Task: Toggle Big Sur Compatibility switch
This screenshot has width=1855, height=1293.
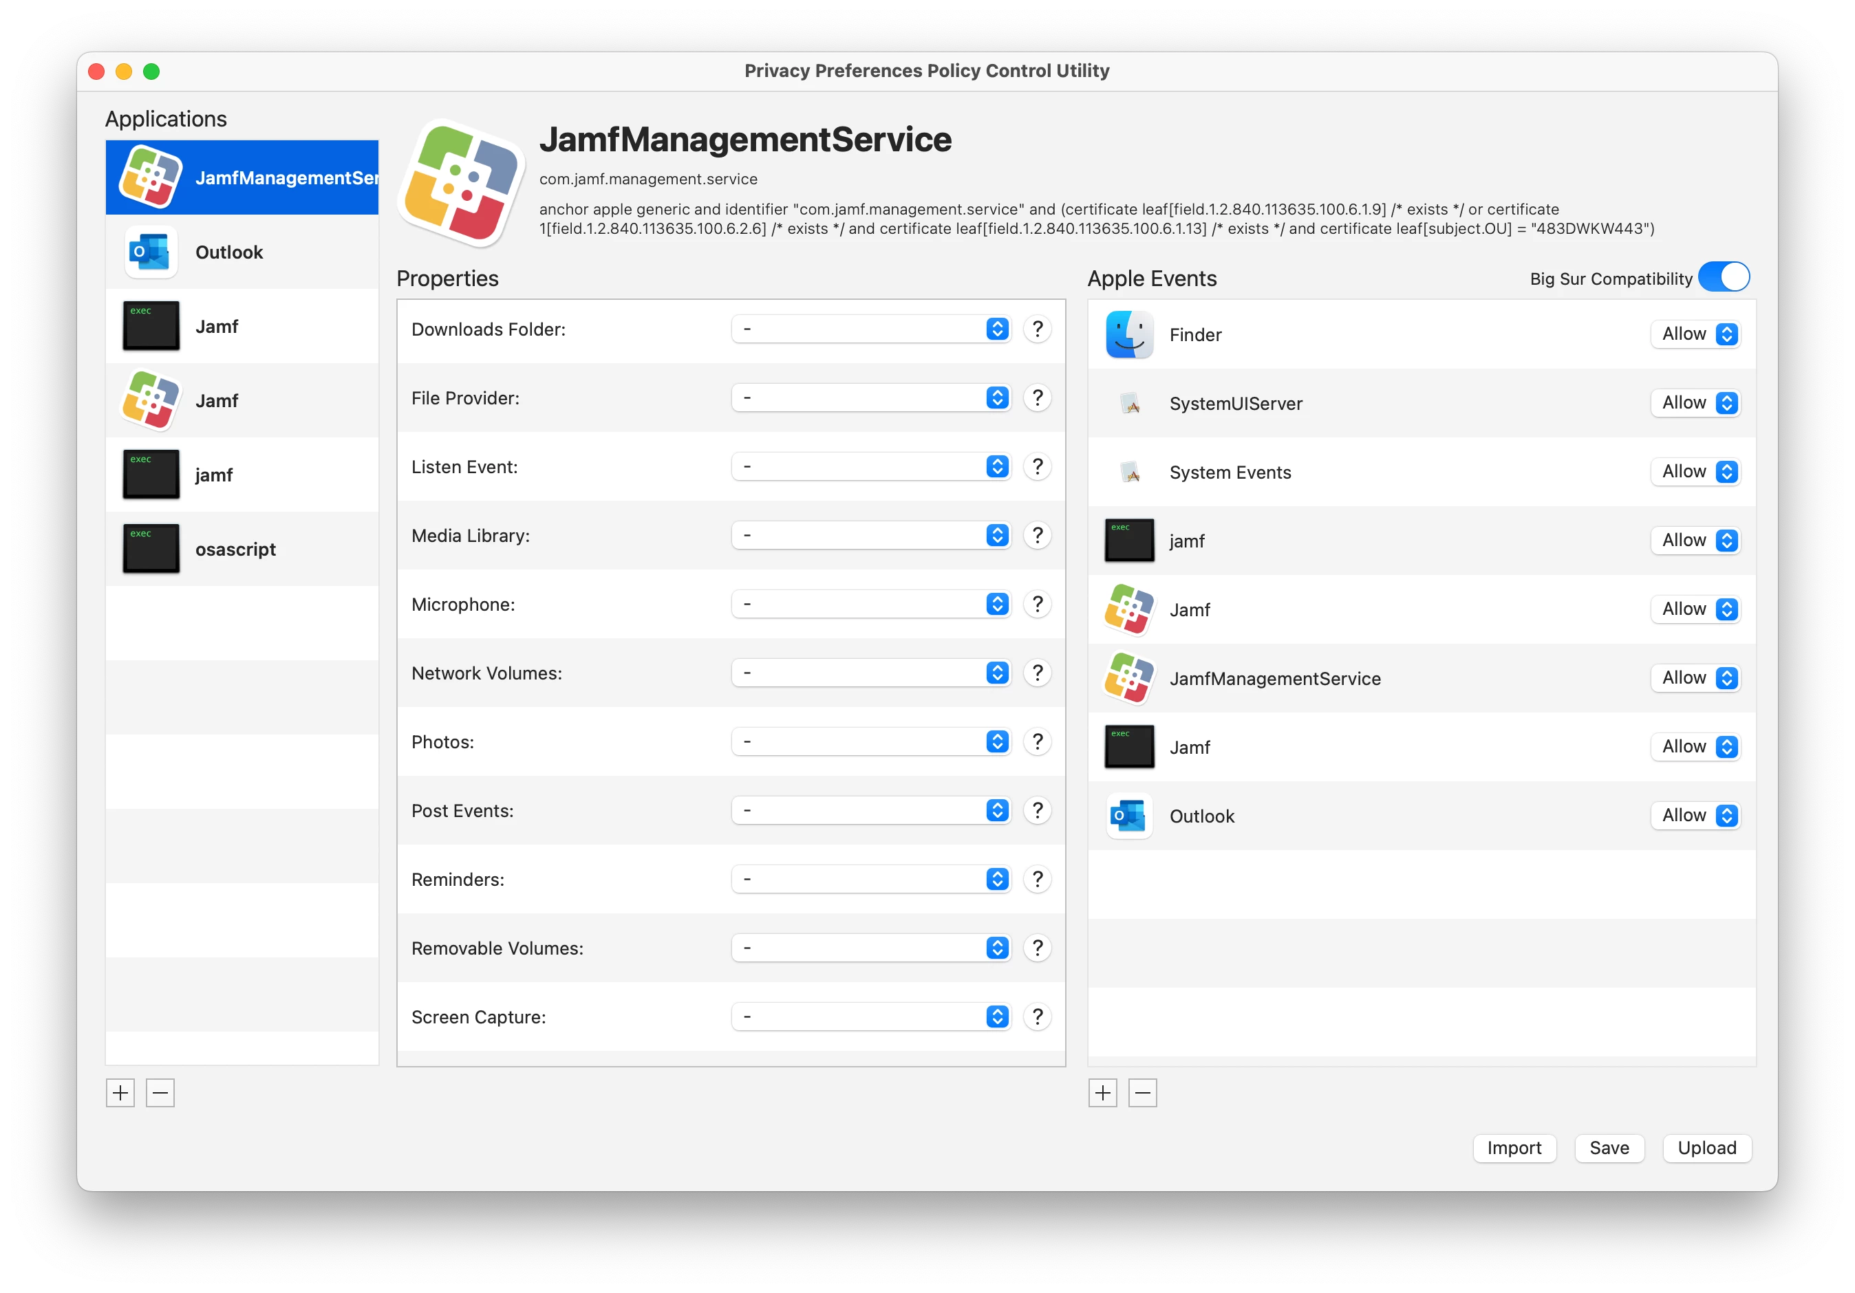Action: coord(1724,277)
